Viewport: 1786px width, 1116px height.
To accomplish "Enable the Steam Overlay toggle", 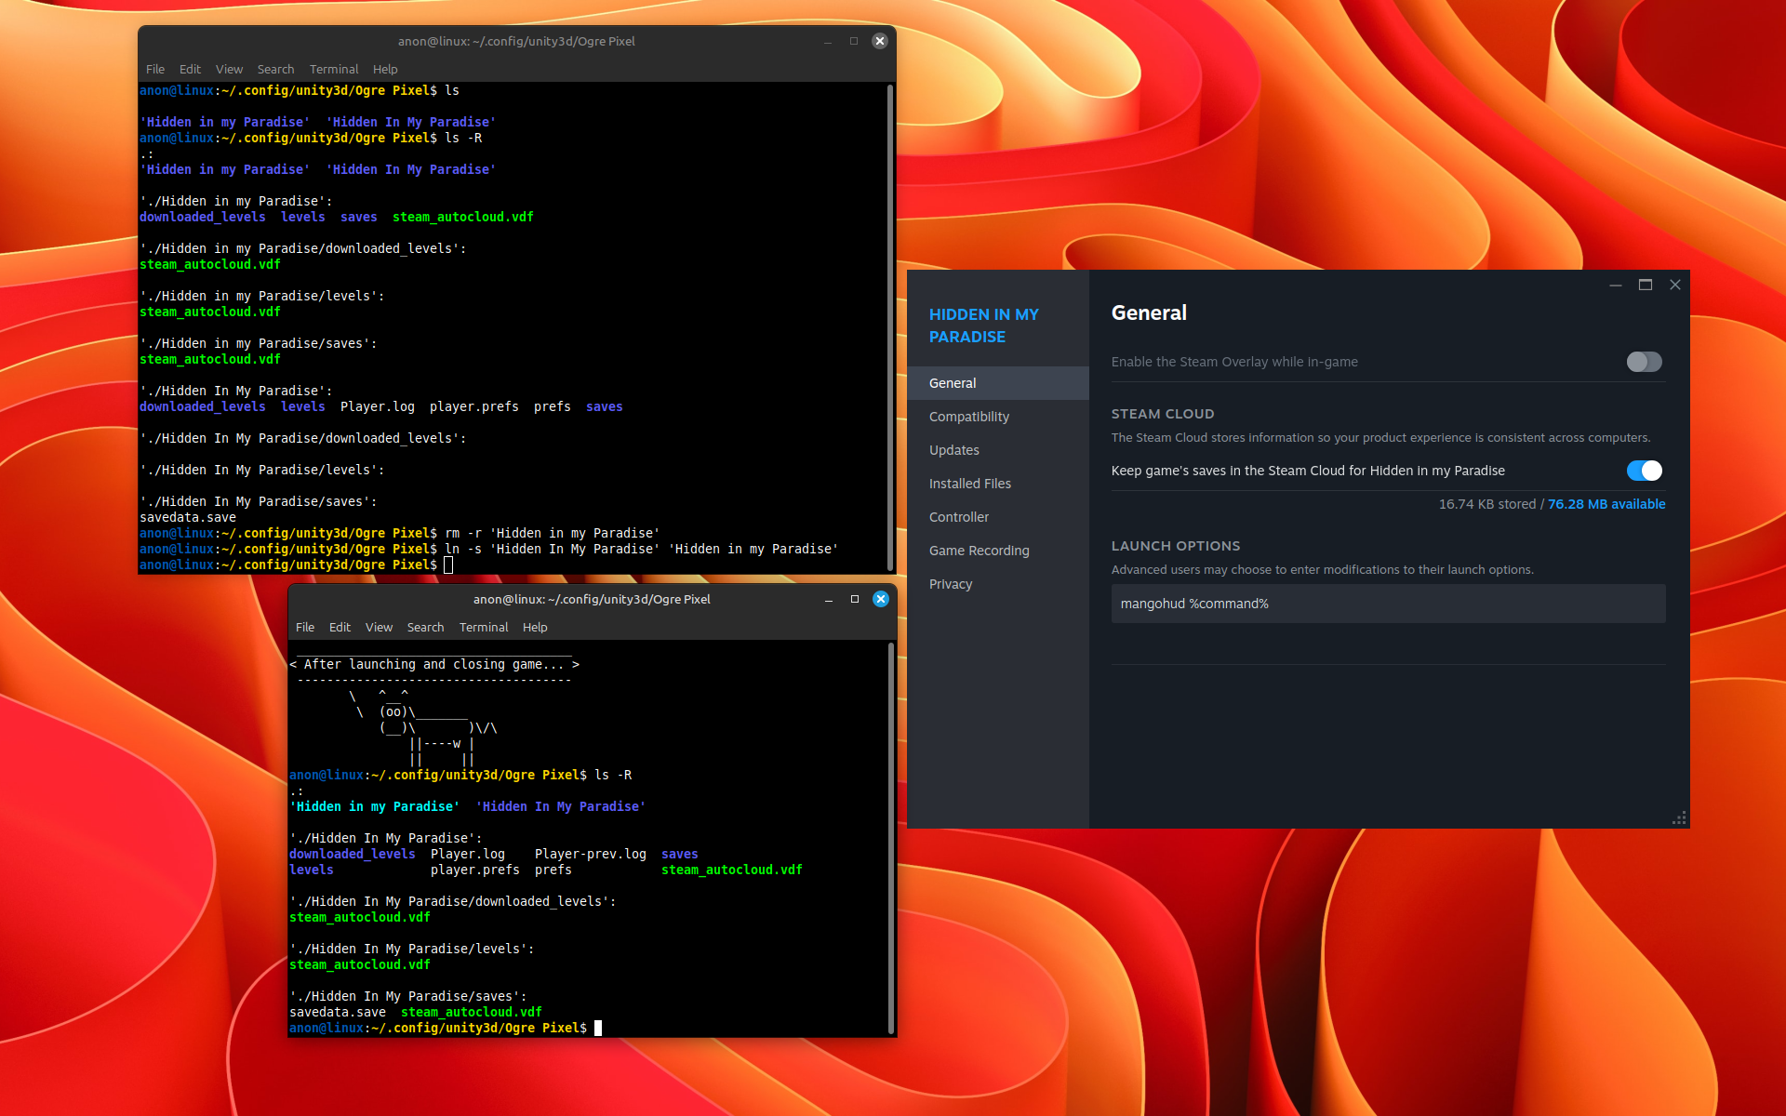I will [x=1644, y=362].
